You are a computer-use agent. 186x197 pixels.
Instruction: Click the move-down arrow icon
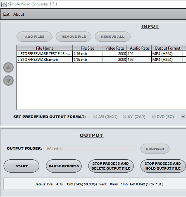tap(8, 81)
